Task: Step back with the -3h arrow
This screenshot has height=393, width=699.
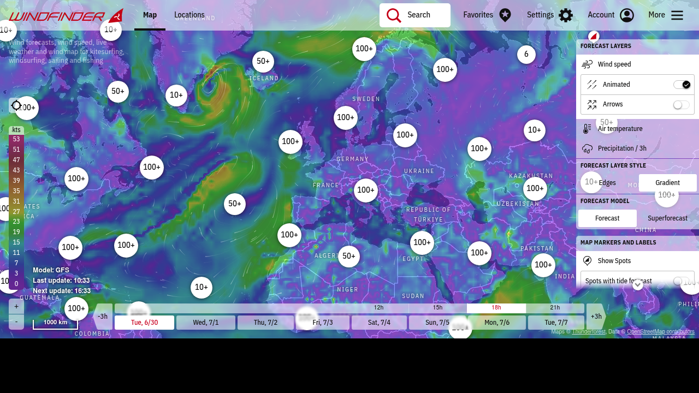Action: 103,317
